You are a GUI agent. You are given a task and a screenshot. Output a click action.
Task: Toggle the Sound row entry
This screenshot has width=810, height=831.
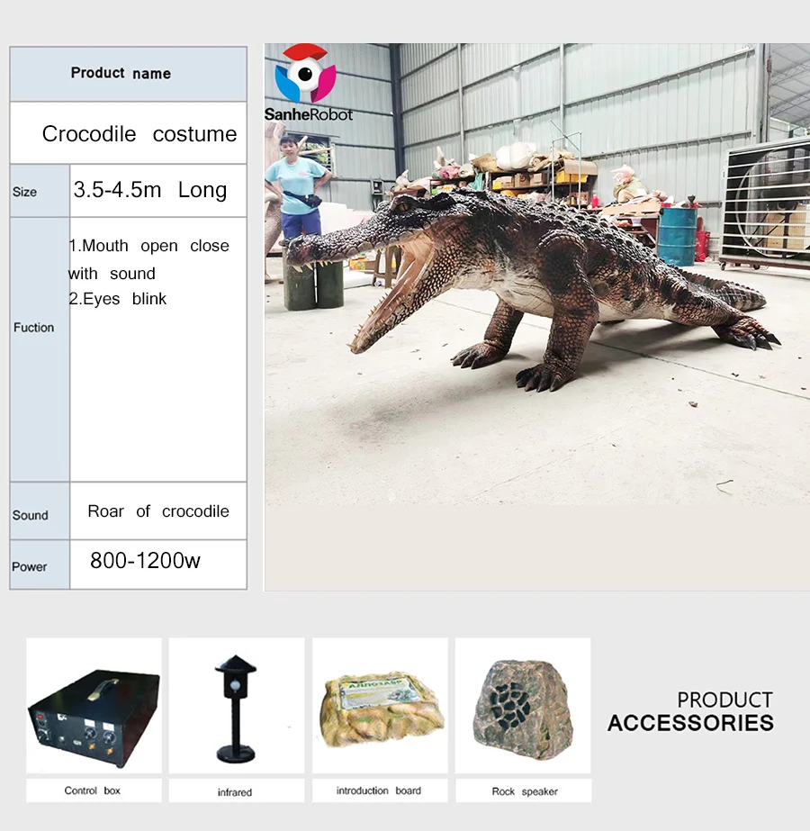[31, 515]
